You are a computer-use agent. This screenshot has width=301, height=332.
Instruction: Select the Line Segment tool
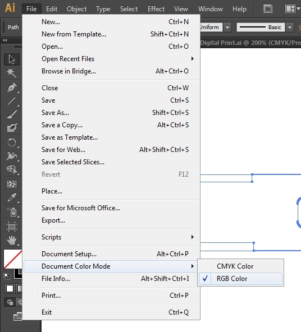[x=12, y=101]
